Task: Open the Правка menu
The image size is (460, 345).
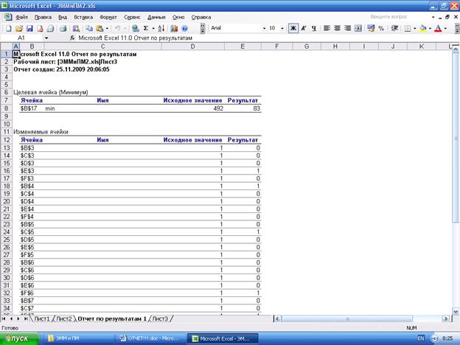Action: (x=43, y=17)
